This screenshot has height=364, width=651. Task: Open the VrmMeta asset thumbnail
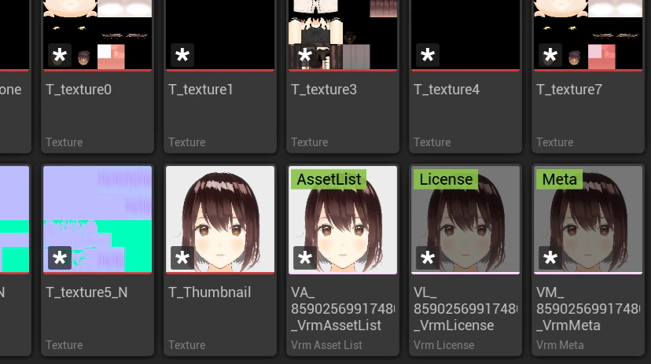click(x=588, y=219)
